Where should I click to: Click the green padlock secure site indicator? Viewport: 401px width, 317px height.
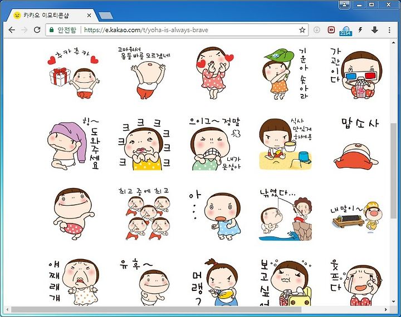click(x=51, y=30)
